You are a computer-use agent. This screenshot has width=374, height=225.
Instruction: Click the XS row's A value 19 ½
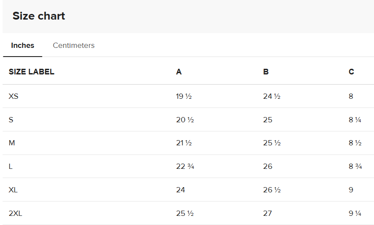[x=184, y=96]
